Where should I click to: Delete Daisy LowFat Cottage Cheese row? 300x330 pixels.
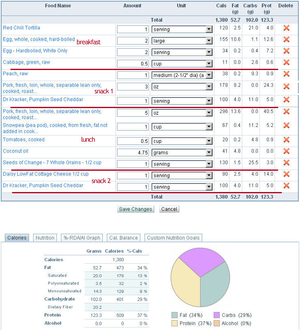[286, 174]
